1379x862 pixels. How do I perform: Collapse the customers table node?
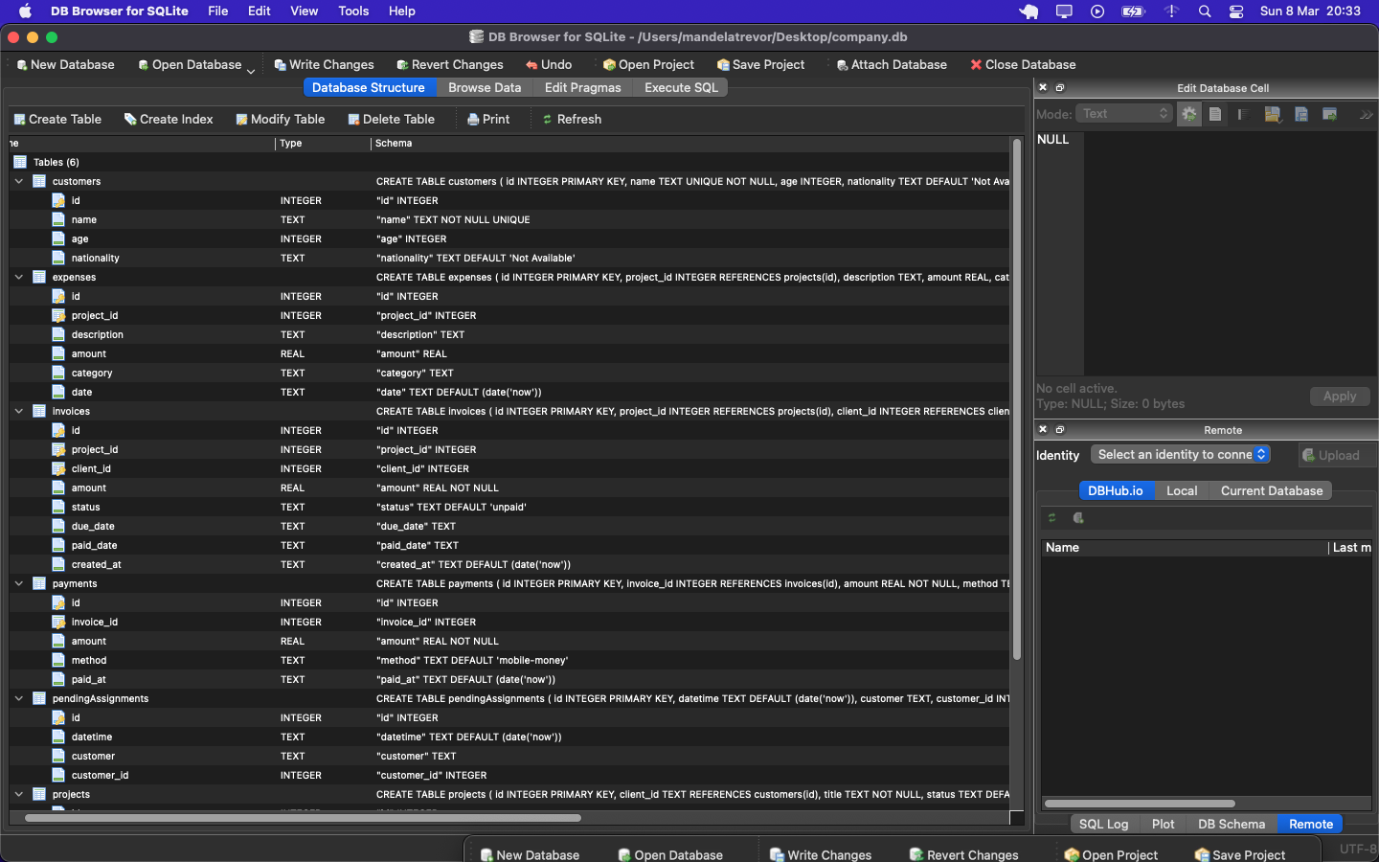pos(19,181)
